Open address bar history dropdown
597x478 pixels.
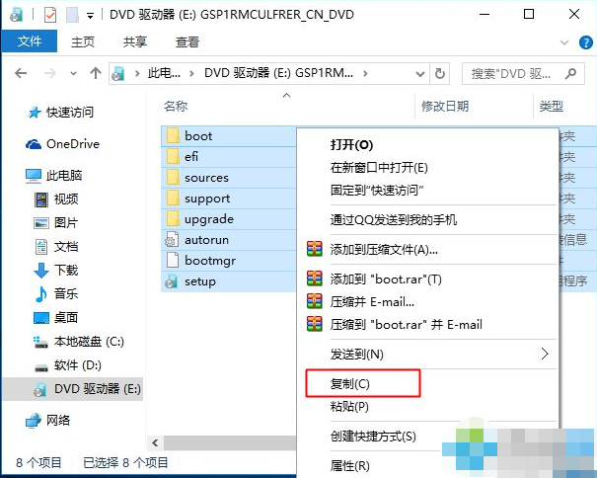pos(420,73)
